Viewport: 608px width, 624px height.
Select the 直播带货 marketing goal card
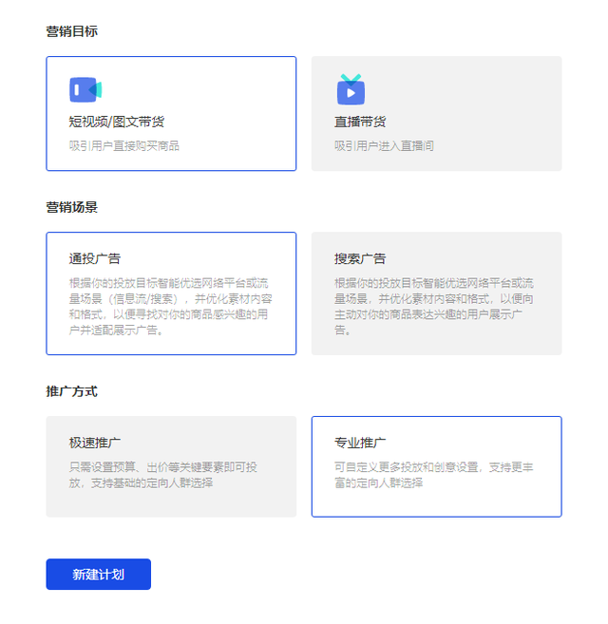pyautogui.click(x=436, y=113)
